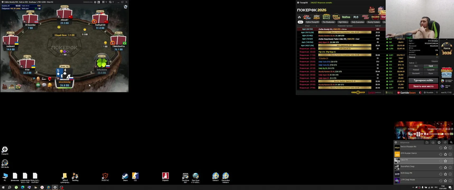Toggle the Общий ситаут checkbox

coord(4,81)
